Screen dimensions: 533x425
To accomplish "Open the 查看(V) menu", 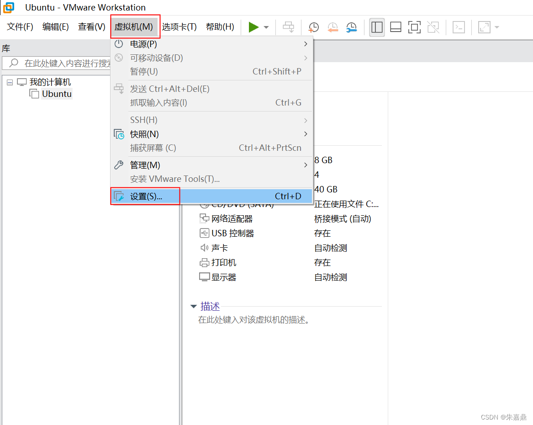I will [x=92, y=27].
